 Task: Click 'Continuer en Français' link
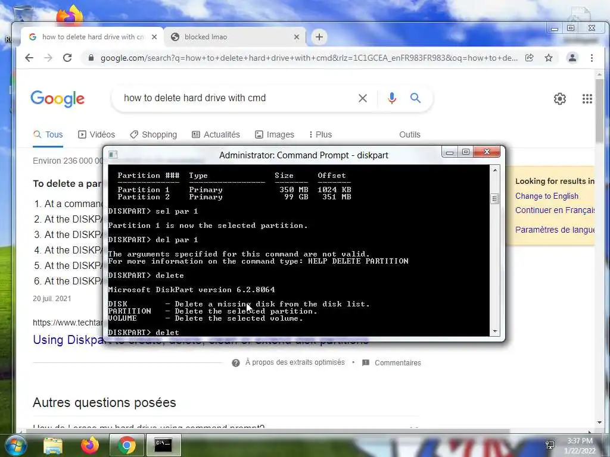(555, 210)
